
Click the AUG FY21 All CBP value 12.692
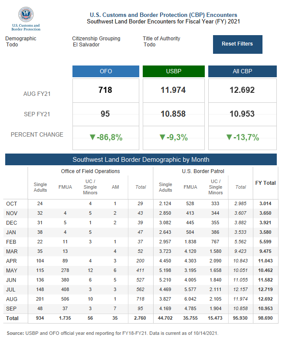(x=242, y=90)
